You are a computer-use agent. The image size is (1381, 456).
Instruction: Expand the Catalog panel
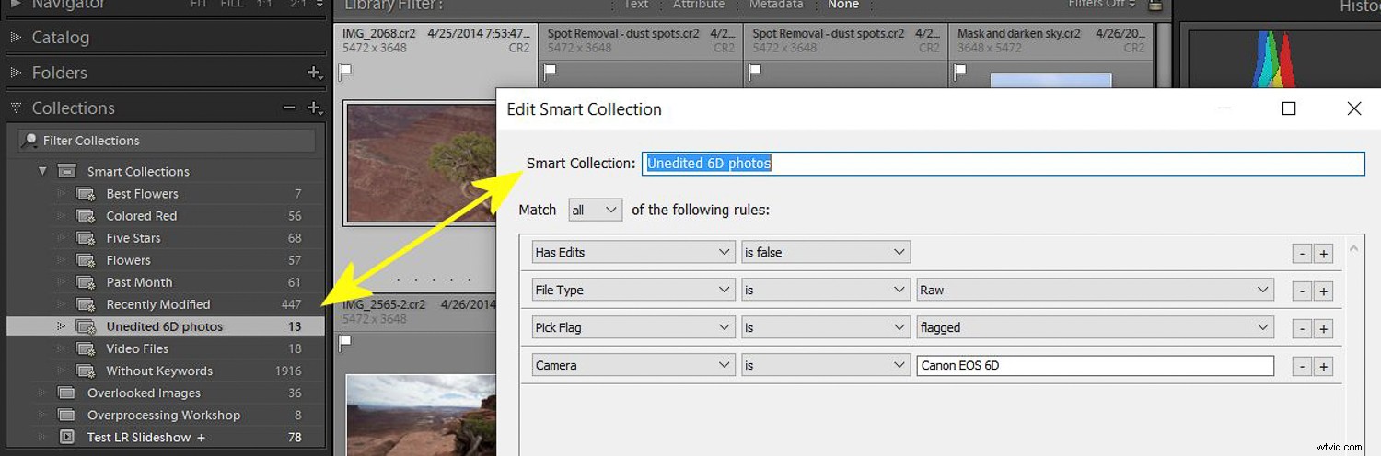click(16, 38)
